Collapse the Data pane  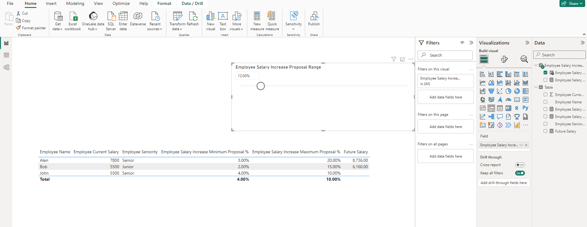[x=582, y=43]
